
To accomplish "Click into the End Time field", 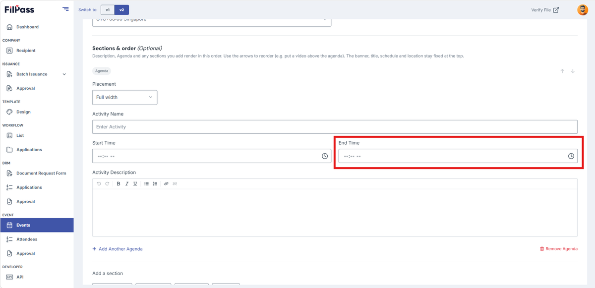I will 458,156.
